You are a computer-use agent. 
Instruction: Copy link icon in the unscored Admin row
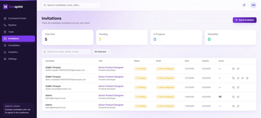point(233,106)
